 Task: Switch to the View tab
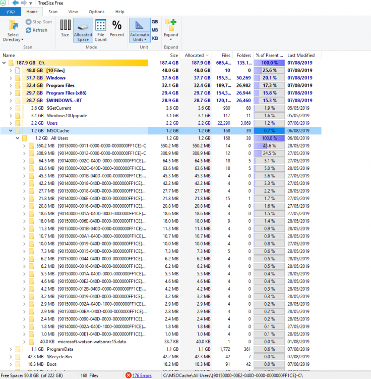pos(73,12)
